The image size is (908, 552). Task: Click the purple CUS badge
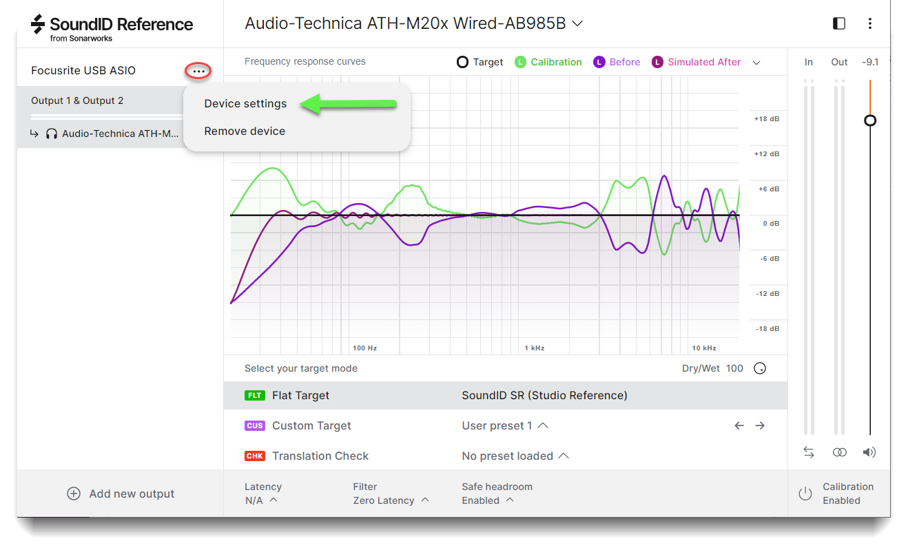[x=255, y=426]
